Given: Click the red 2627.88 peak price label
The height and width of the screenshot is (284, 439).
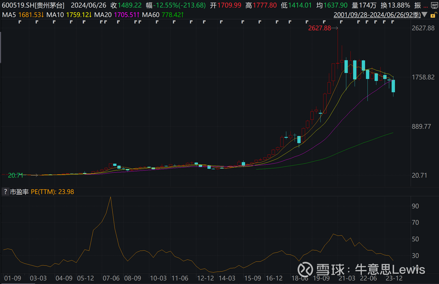Looking at the screenshot, I should point(319,28).
